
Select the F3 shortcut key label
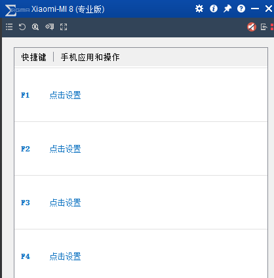point(26,203)
